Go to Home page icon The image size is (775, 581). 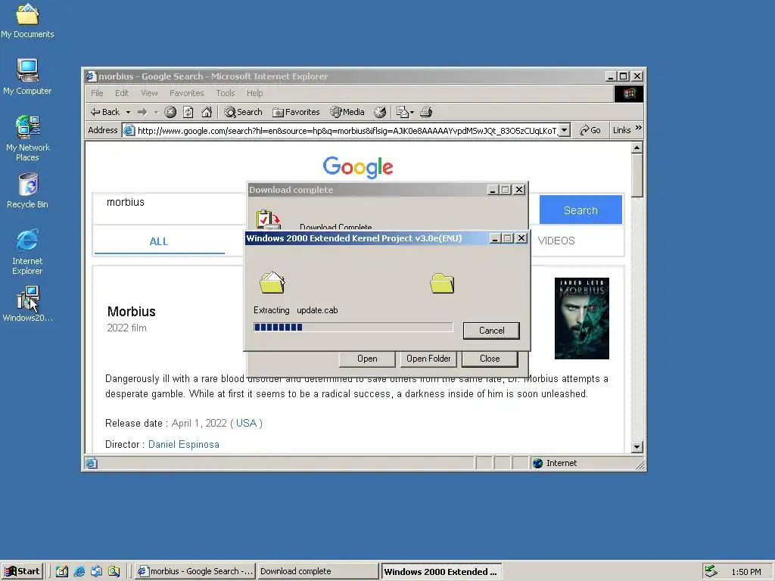click(207, 112)
